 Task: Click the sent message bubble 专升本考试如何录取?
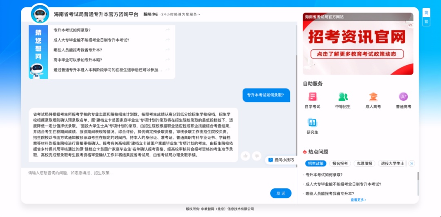pos(265,95)
